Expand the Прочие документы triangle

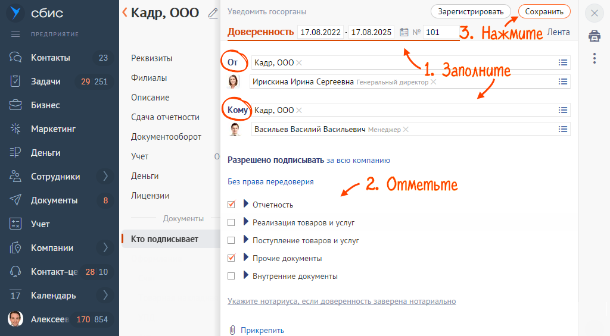pos(245,257)
